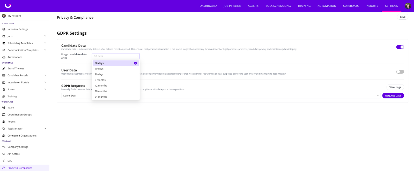Viewport: 414px width, 173px height.
Task: Go to the Insights tab
Action: (x=372, y=6)
